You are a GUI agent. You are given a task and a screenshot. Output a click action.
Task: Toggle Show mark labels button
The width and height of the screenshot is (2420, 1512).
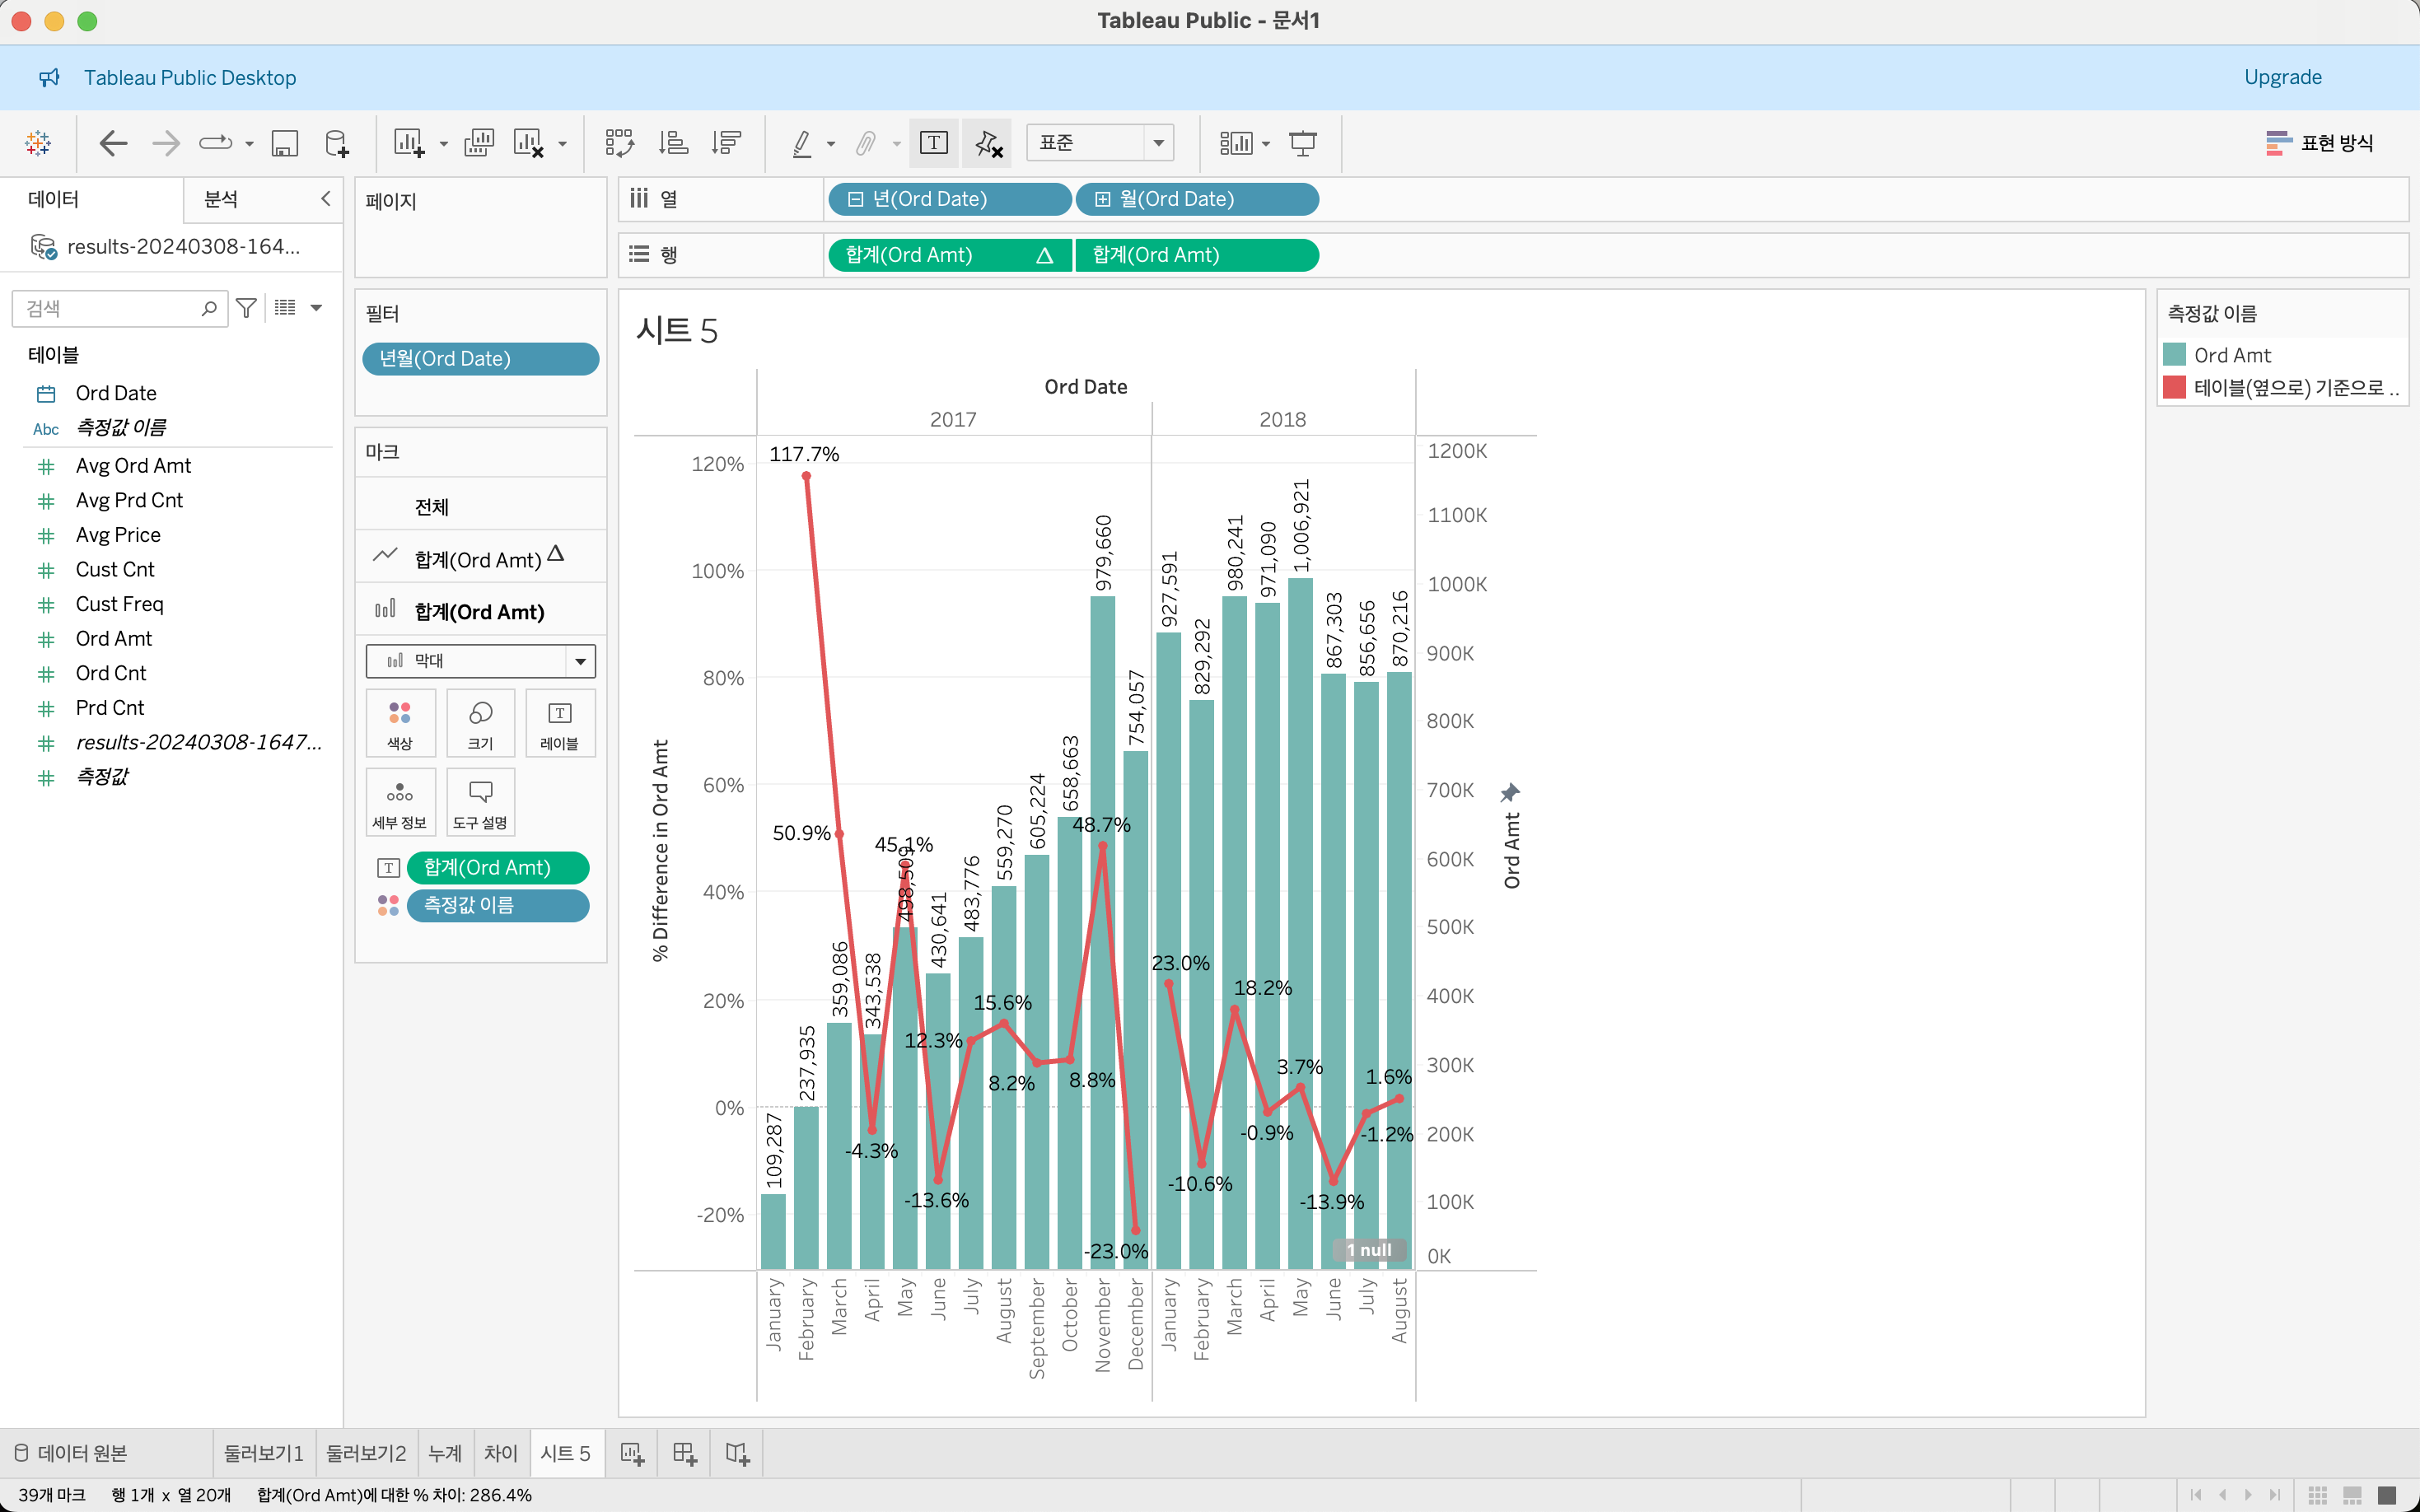point(933,143)
